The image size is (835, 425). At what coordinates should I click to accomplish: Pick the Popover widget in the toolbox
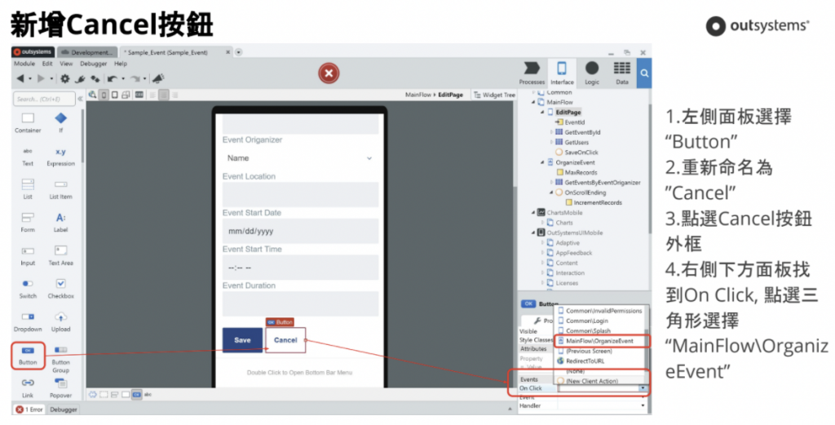(60, 388)
